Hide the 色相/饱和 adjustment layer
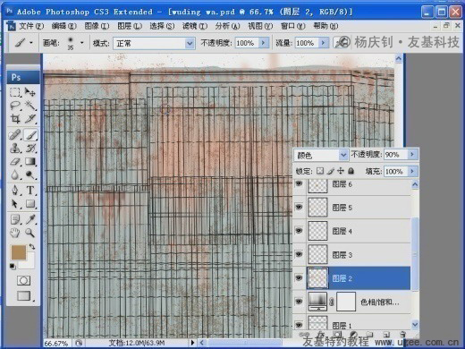The width and height of the screenshot is (465, 349). click(x=299, y=302)
